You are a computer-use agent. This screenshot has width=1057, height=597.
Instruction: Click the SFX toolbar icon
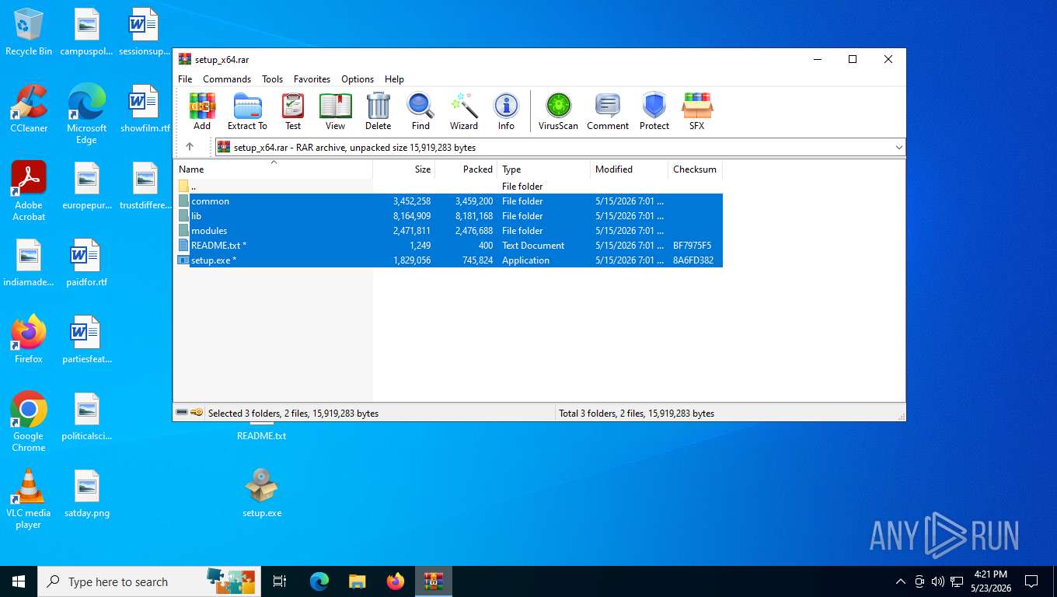[x=697, y=111]
